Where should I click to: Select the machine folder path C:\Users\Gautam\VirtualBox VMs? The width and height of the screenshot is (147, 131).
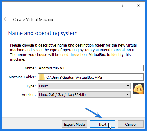coord(74,77)
